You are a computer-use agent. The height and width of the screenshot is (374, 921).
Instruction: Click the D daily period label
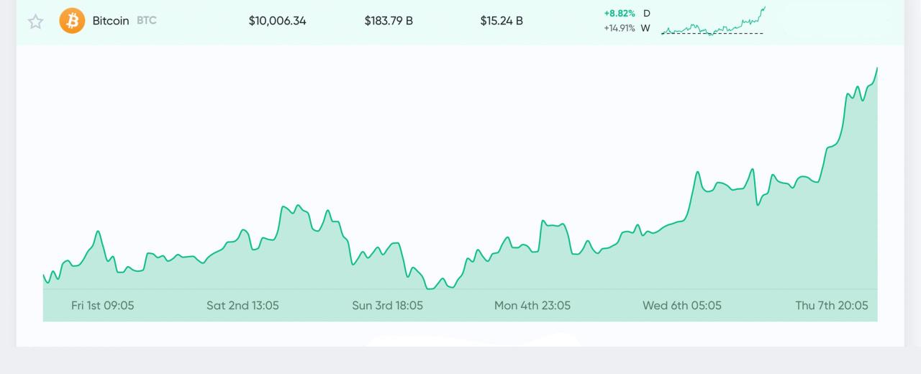(x=646, y=13)
